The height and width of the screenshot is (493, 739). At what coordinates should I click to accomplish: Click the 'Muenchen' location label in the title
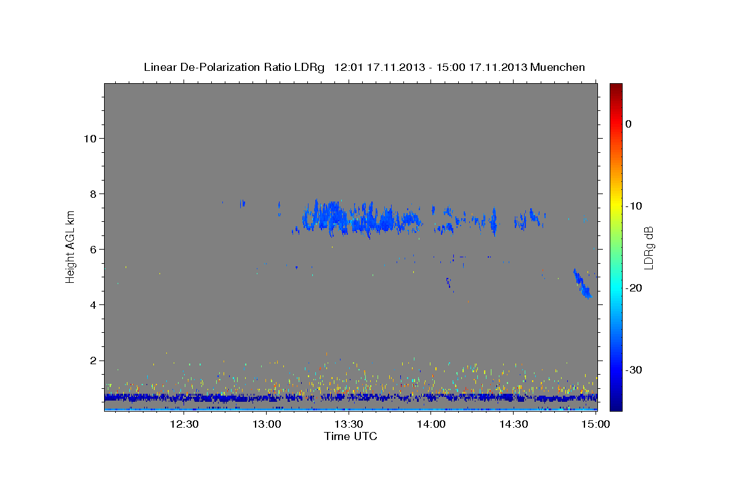tap(558, 67)
